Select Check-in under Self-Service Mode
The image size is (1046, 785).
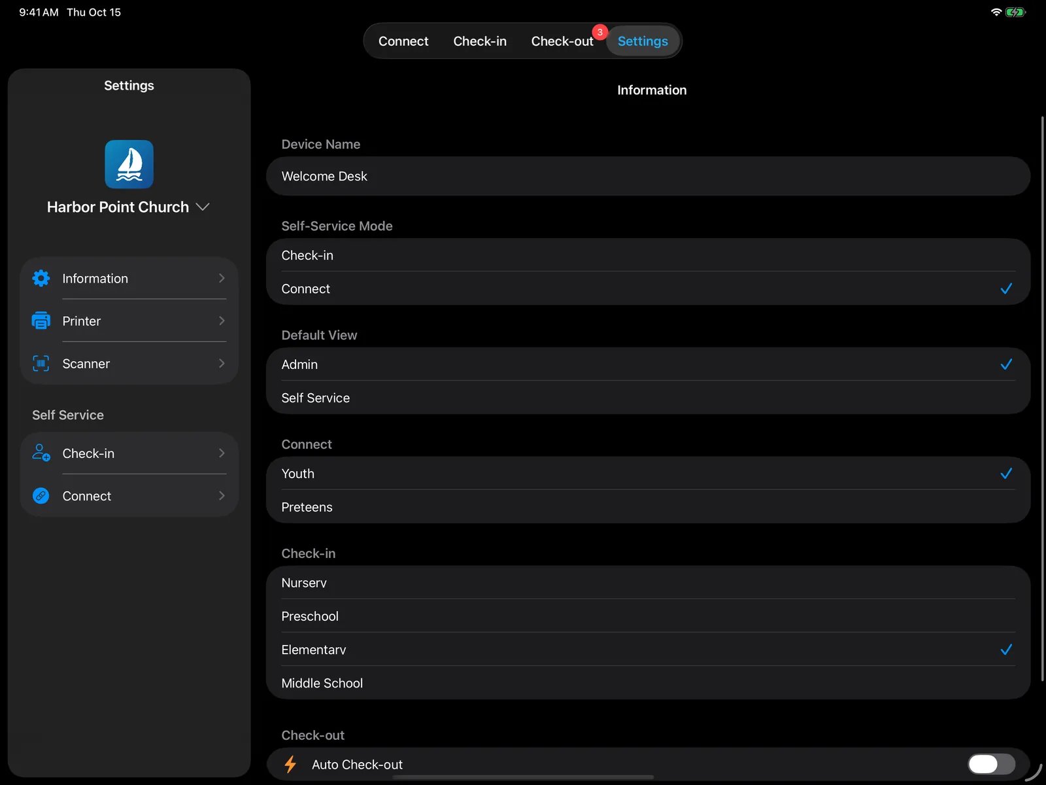(x=648, y=255)
